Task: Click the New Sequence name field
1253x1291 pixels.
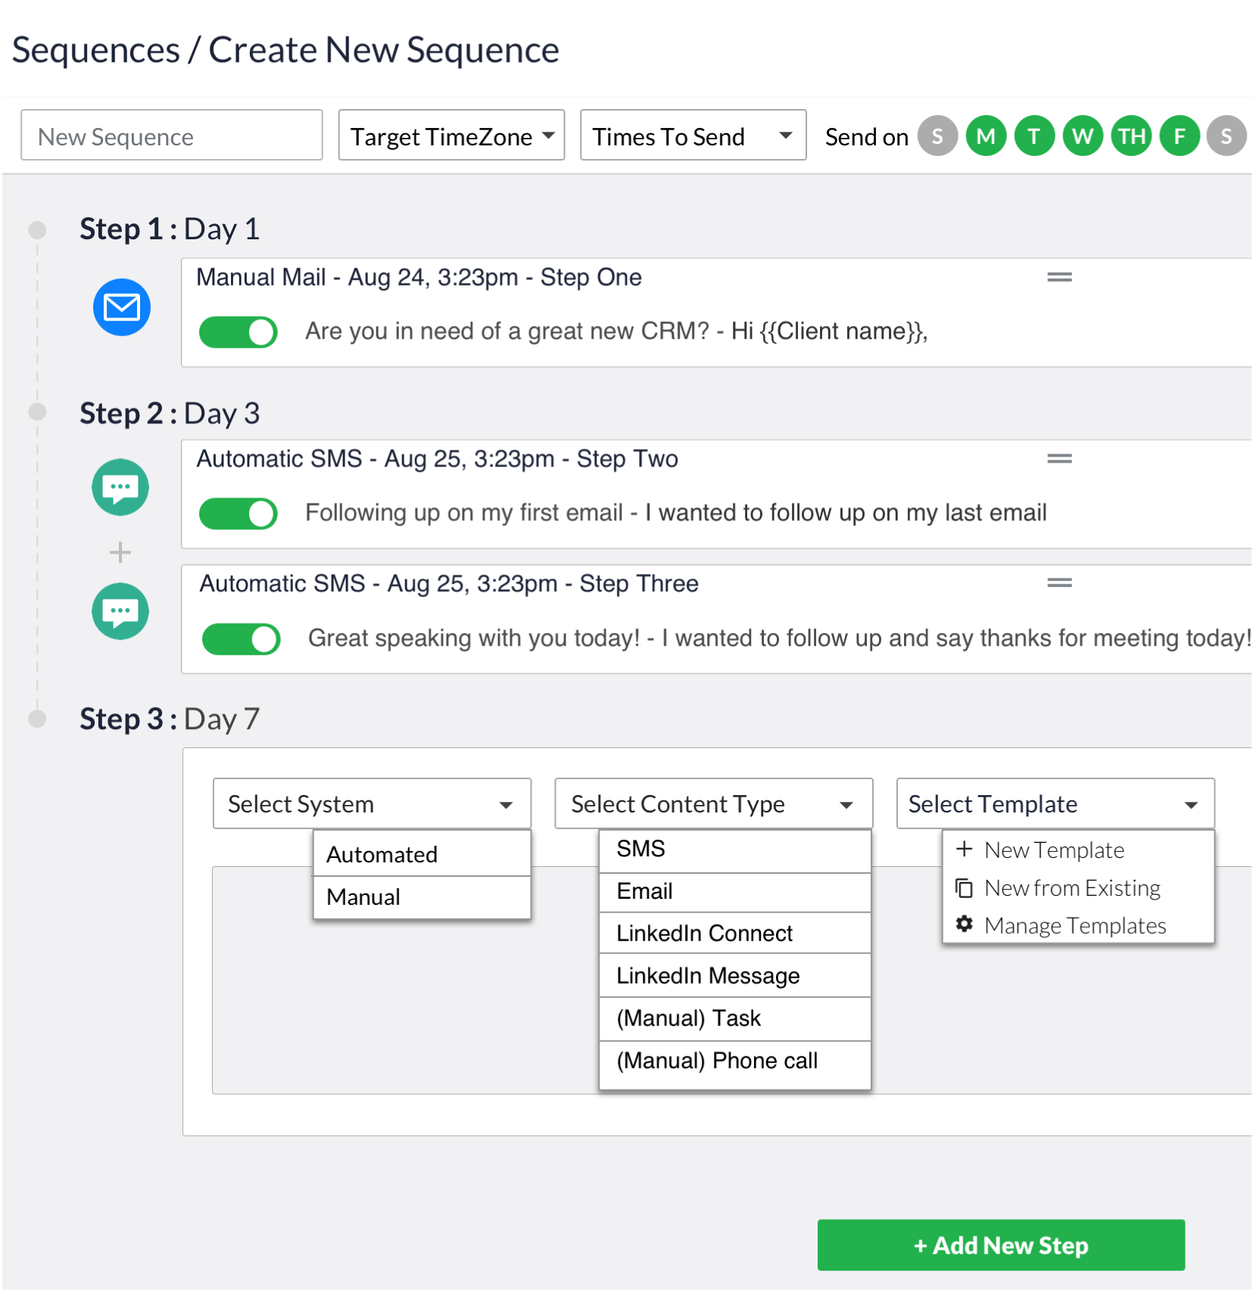Action: coord(172,136)
